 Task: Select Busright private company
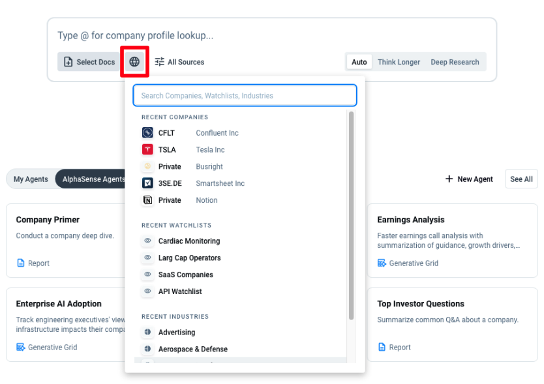click(209, 166)
